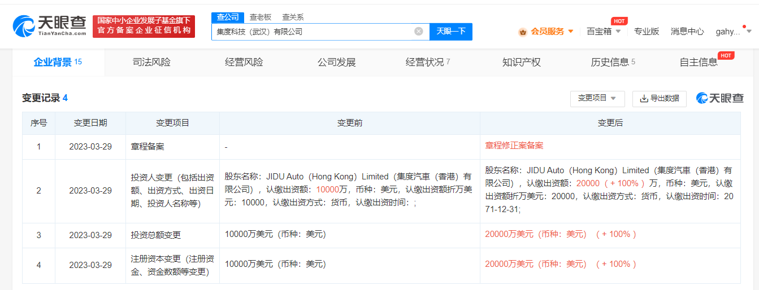
Task: Click the 变更后 shareholder text for 投资人变更
Action: tap(609, 190)
